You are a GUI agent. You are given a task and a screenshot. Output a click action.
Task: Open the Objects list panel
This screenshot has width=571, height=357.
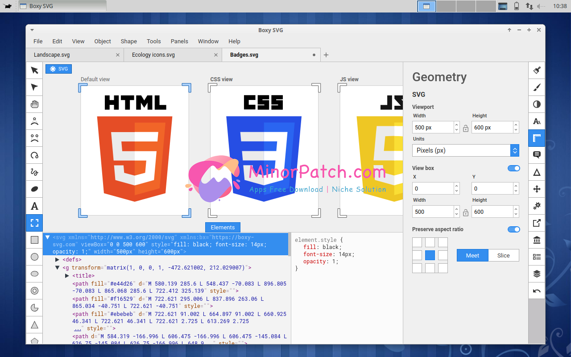coord(537,257)
